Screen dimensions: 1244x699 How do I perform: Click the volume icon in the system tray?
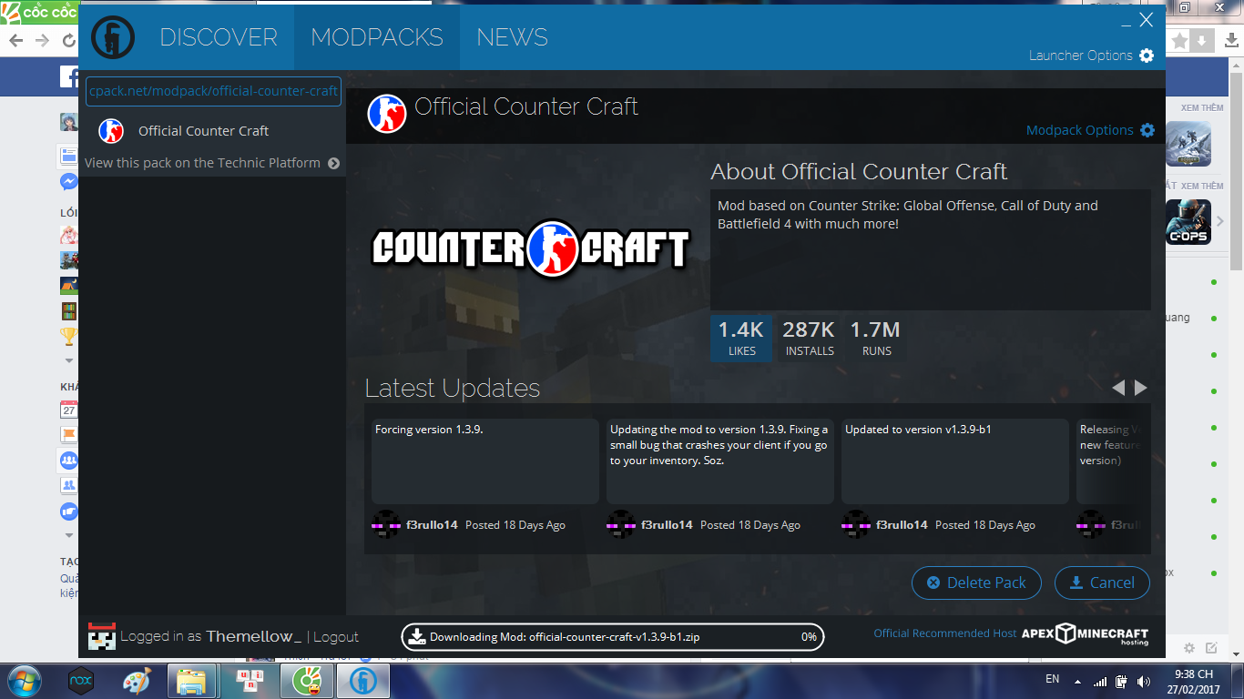click(x=1143, y=681)
